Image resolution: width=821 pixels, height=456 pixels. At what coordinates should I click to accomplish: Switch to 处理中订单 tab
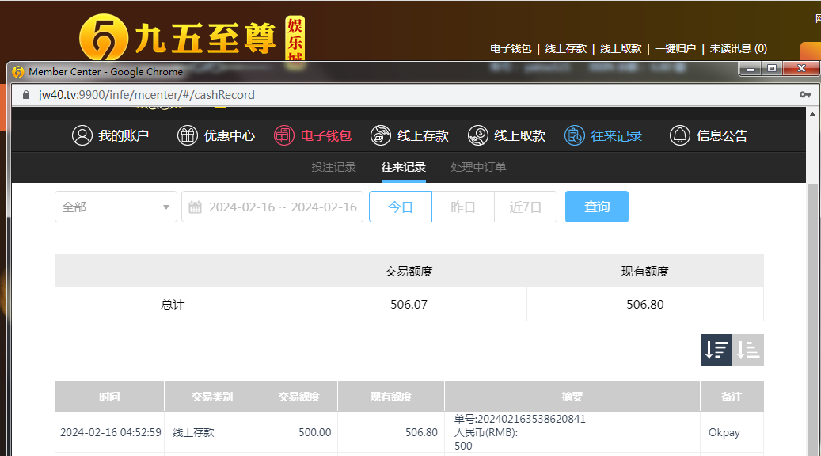coord(478,167)
